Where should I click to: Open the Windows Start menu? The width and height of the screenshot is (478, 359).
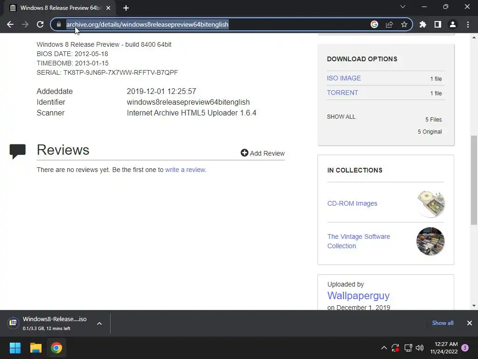point(15,348)
